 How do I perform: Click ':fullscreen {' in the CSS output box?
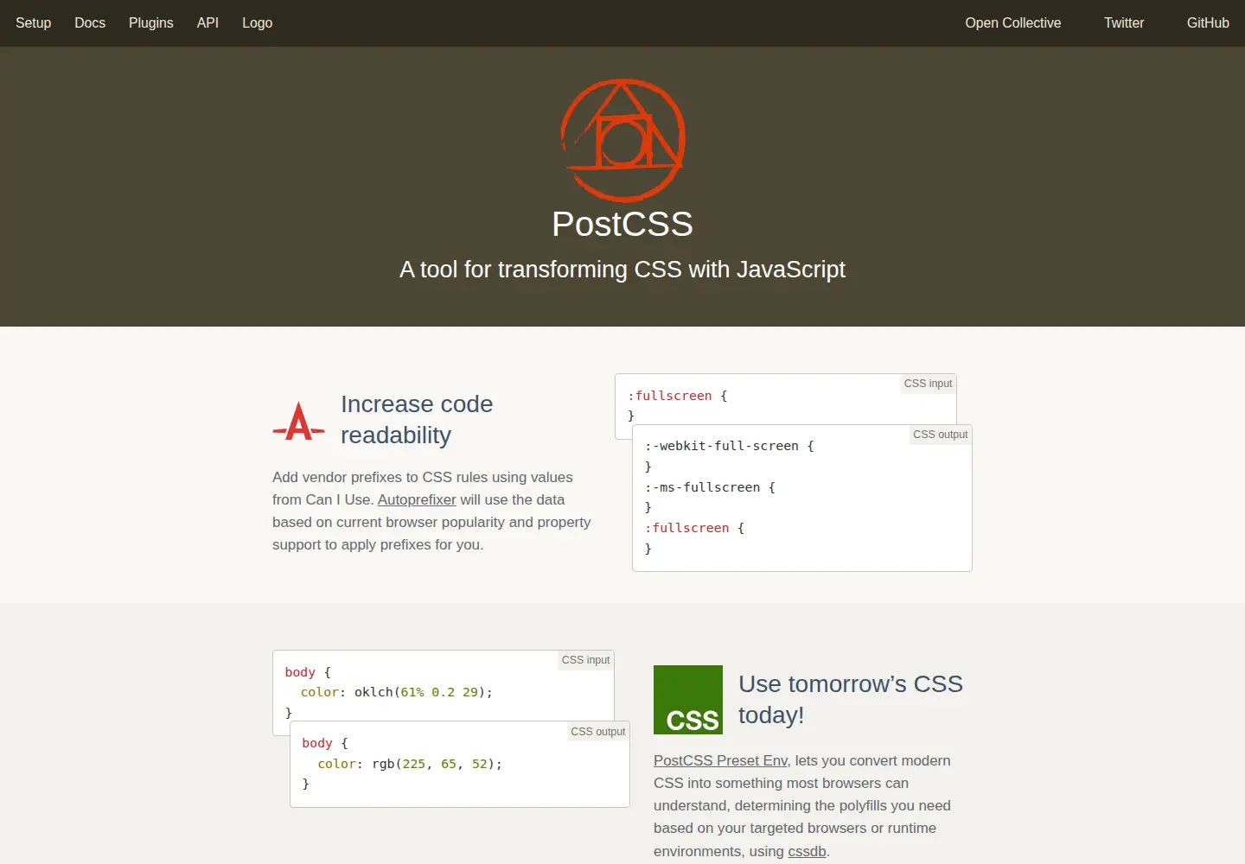695,528
